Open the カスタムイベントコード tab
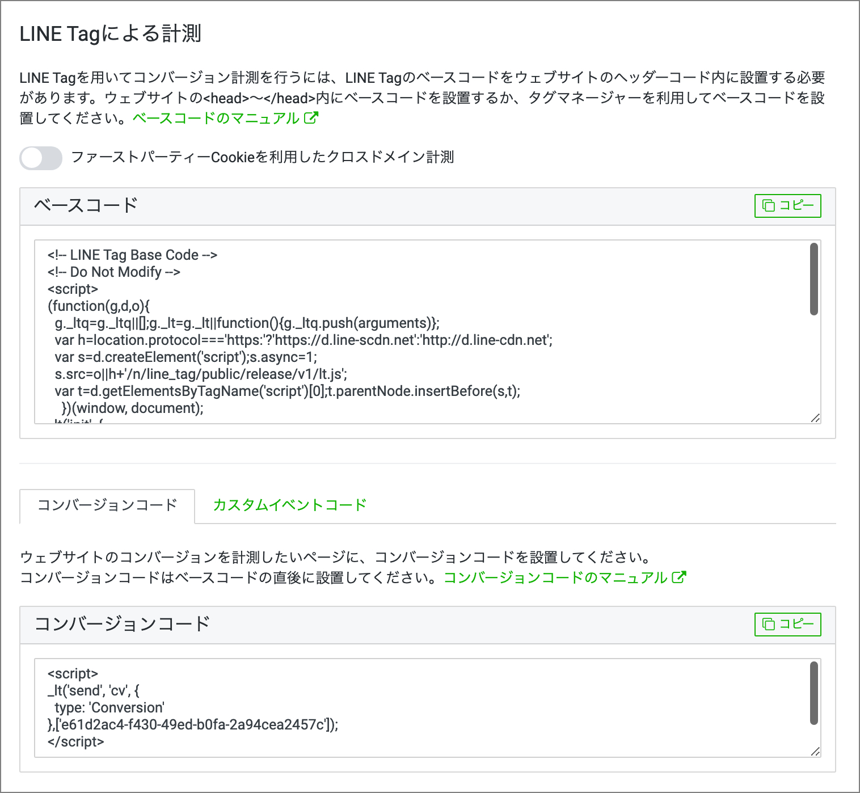This screenshot has width=860, height=793. click(x=289, y=505)
